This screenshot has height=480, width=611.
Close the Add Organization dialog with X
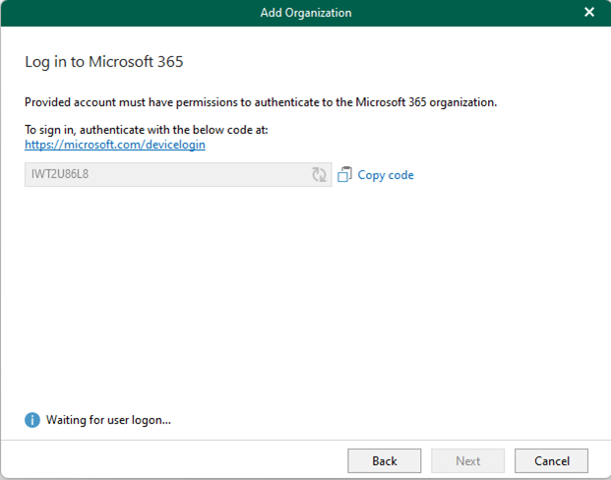(x=589, y=12)
